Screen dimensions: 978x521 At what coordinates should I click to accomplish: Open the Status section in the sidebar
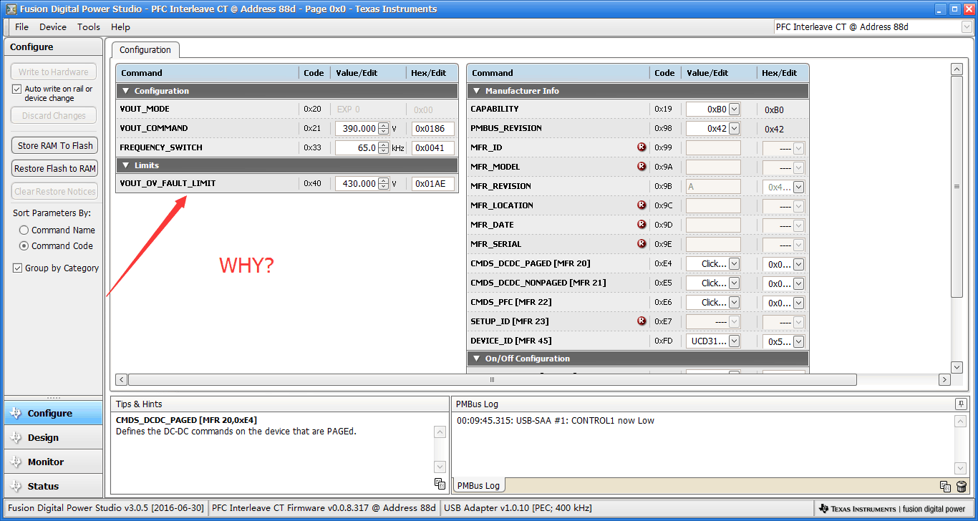click(53, 486)
